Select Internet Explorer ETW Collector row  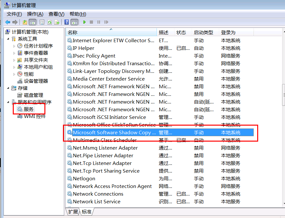(160, 40)
